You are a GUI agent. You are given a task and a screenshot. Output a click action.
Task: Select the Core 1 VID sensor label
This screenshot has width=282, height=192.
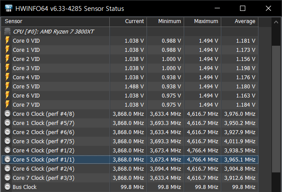[26, 50]
